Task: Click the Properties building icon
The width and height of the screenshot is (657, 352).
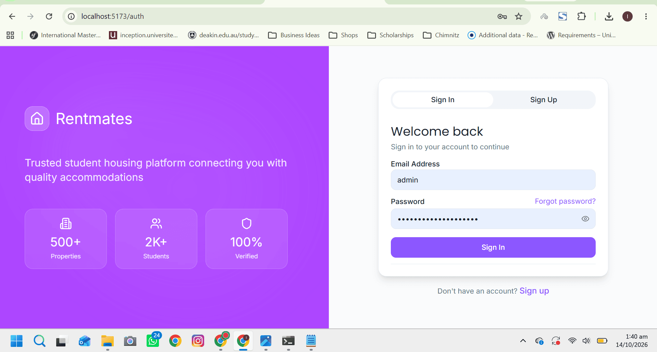Action: (66, 224)
